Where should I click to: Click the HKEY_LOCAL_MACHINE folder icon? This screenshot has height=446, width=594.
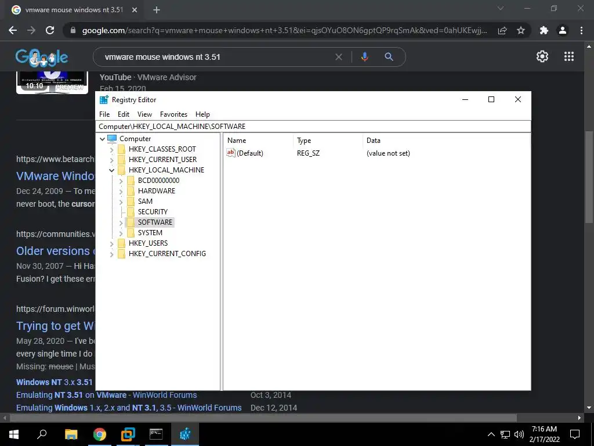click(x=122, y=170)
